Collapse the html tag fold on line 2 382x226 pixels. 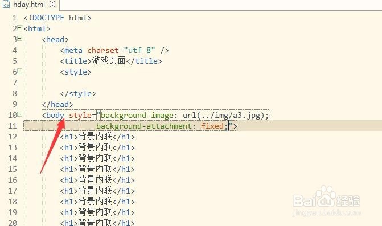[20, 27]
